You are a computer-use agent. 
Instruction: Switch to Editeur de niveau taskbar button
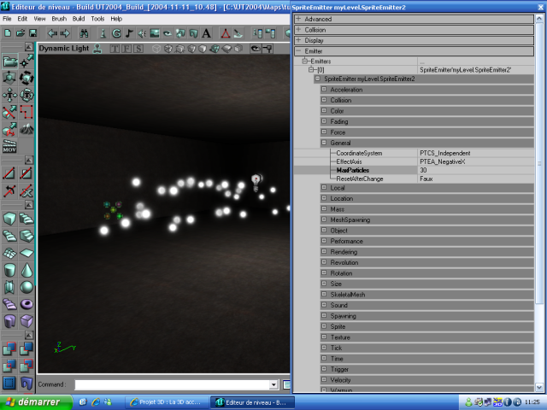tap(253, 402)
